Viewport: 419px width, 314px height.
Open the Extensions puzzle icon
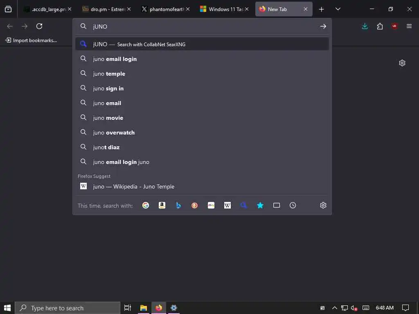point(380,26)
